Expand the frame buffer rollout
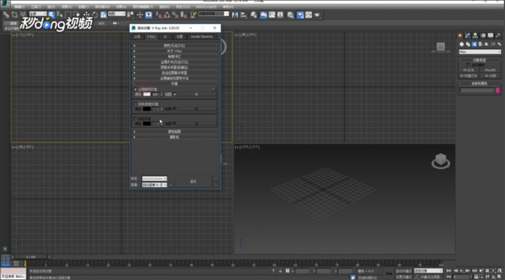Screen dimensions: 505x280 (x=174, y=56)
